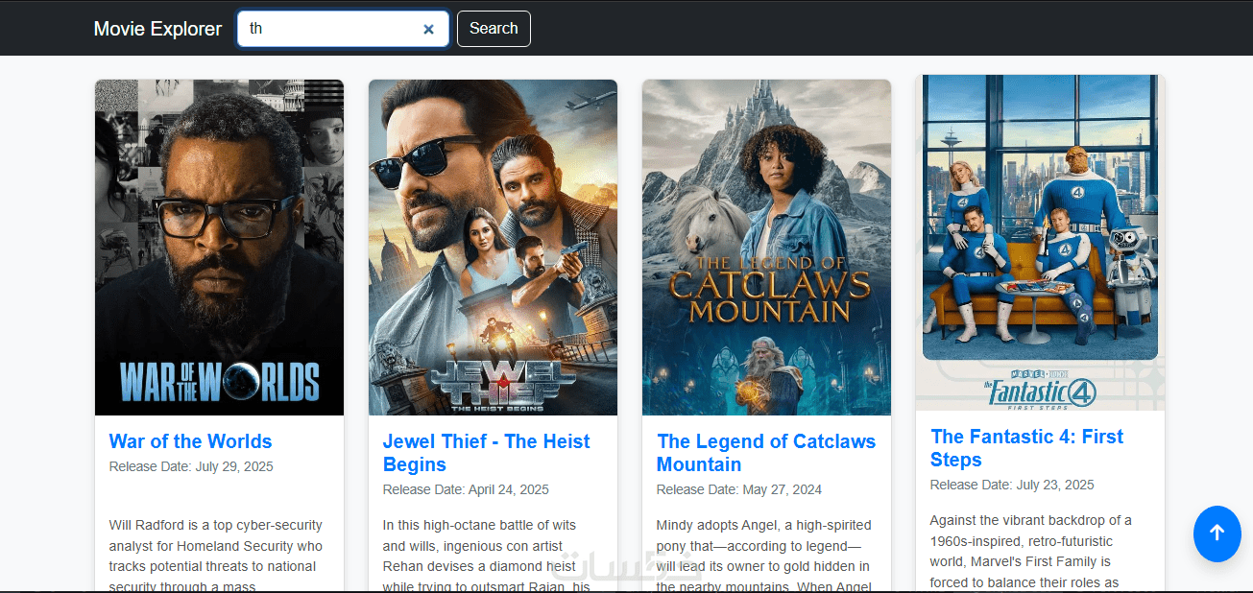
Task: Open The Fantastic 4 First Steps poster
Action: click(x=1040, y=243)
